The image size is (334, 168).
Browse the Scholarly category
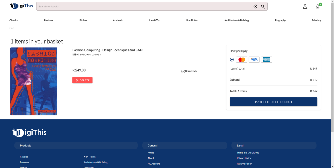click(316, 21)
